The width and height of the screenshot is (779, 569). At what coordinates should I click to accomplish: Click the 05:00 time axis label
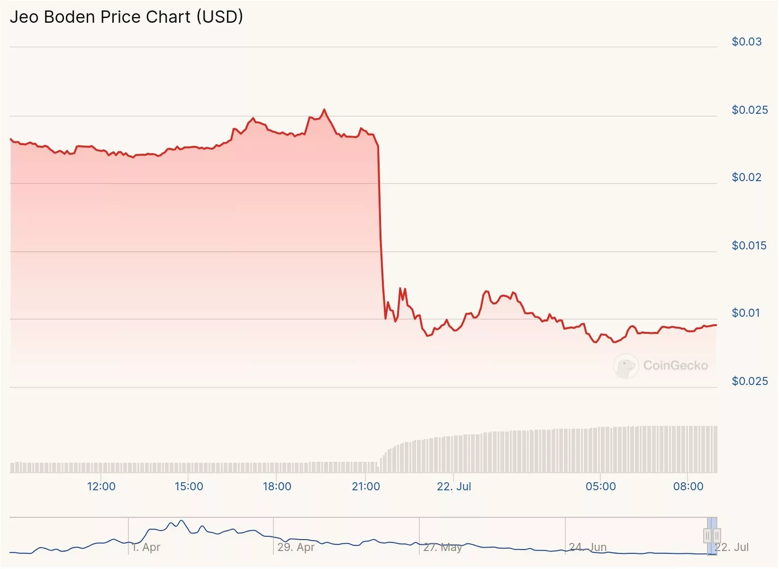[600, 486]
